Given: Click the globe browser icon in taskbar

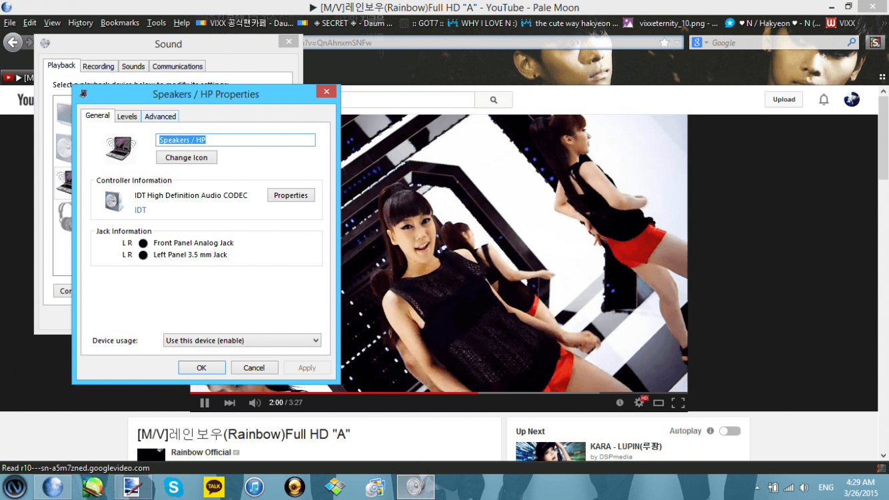Looking at the screenshot, I should [x=52, y=487].
